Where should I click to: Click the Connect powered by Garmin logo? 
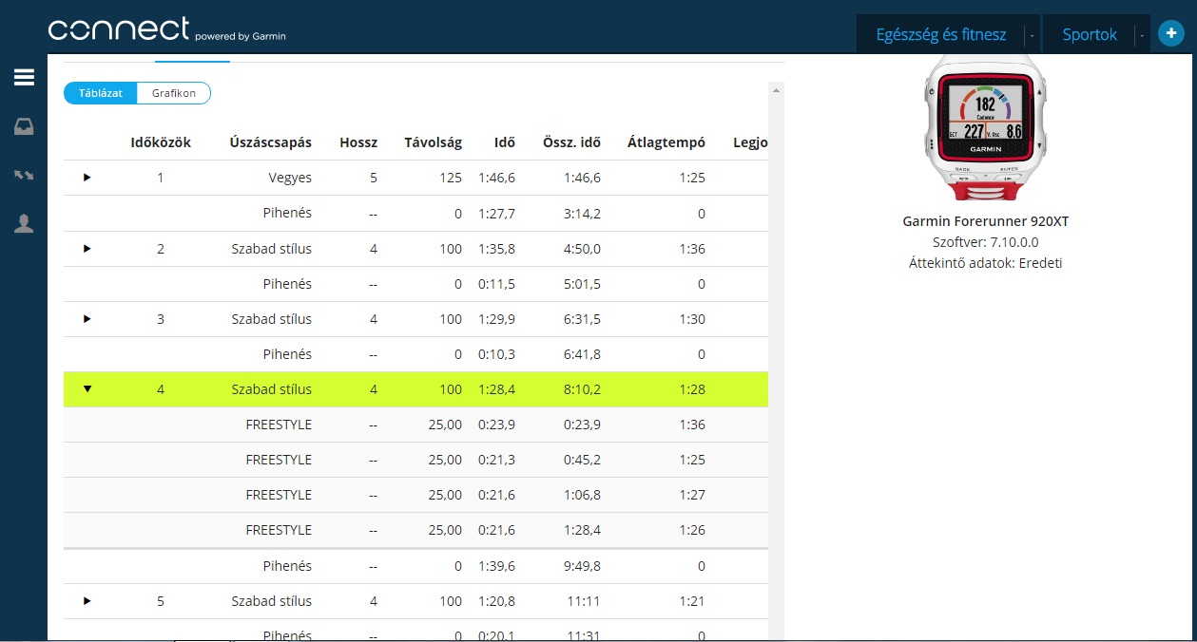[167, 29]
